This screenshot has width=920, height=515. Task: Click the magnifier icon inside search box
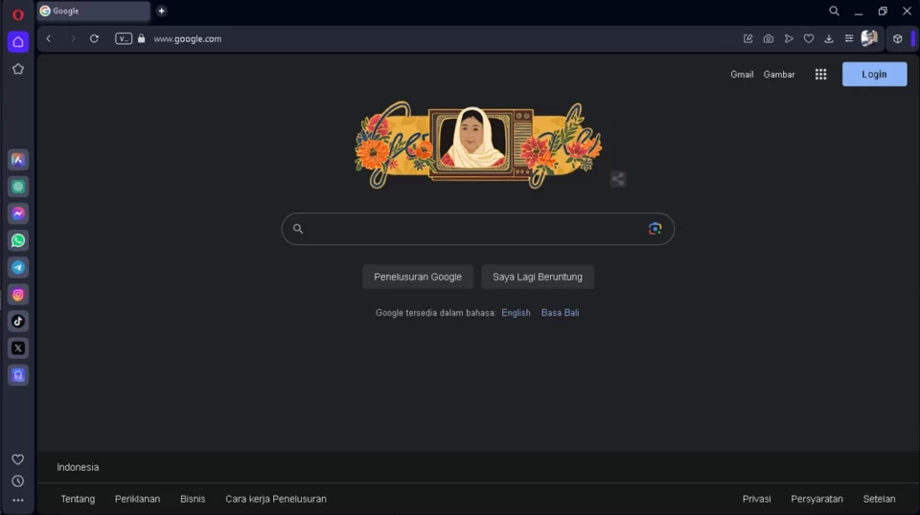(x=298, y=229)
